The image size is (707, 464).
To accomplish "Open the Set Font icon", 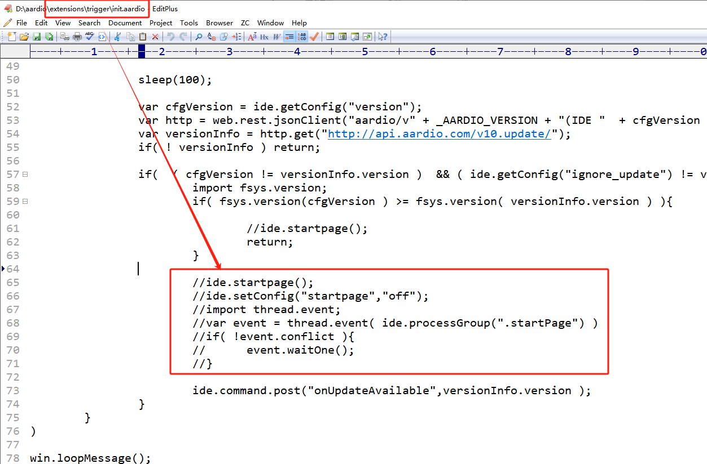I will [x=252, y=37].
